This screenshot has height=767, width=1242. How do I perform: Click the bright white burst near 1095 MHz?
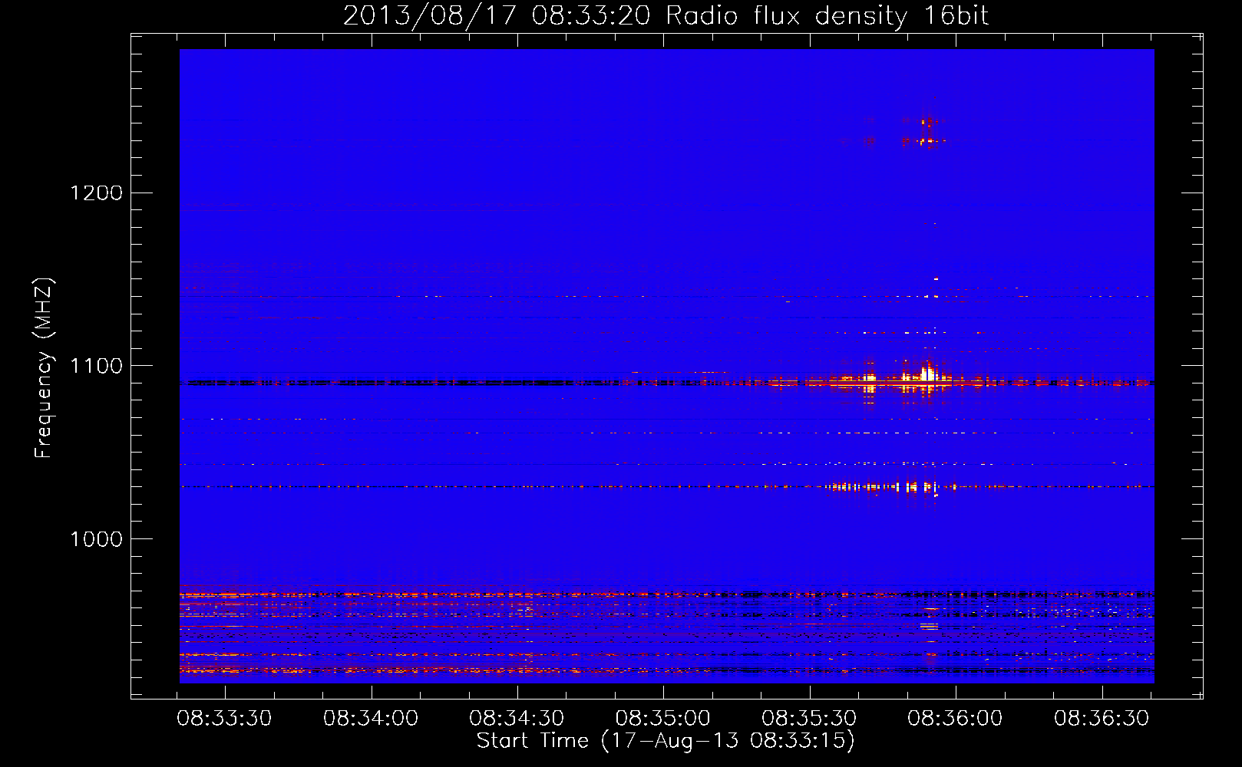(x=928, y=375)
